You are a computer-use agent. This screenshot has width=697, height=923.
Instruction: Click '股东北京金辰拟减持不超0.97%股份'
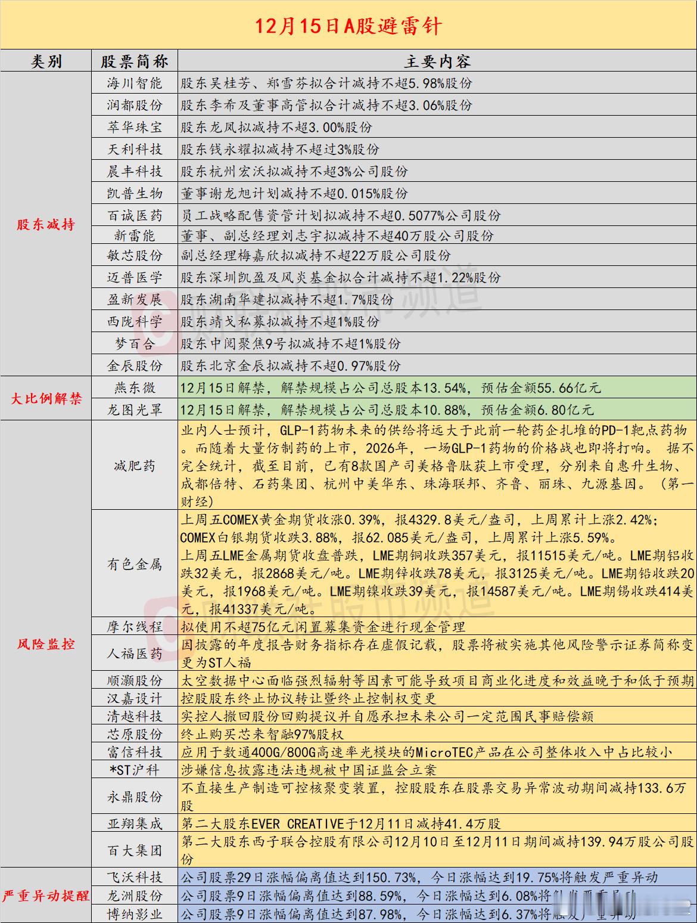coord(291,366)
